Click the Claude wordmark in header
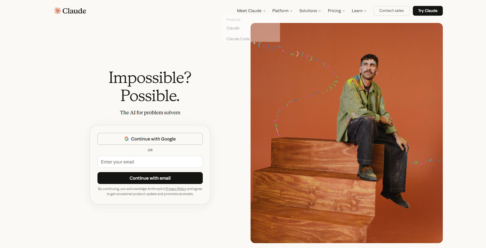The image size is (486, 248). (74, 11)
